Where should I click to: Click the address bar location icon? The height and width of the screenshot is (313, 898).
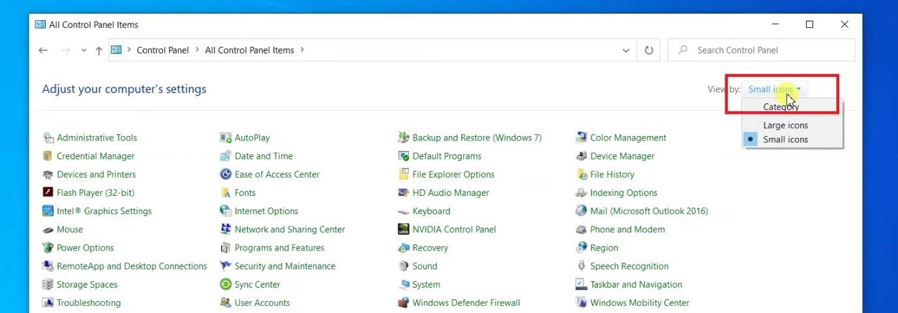(x=116, y=50)
